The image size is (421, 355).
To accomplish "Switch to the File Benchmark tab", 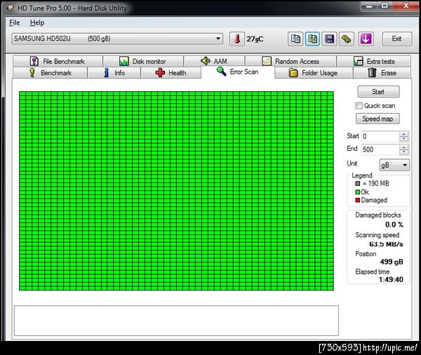I will [58, 61].
